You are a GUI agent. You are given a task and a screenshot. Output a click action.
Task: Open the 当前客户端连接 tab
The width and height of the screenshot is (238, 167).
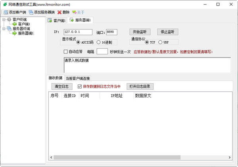[x=78, y=78]
